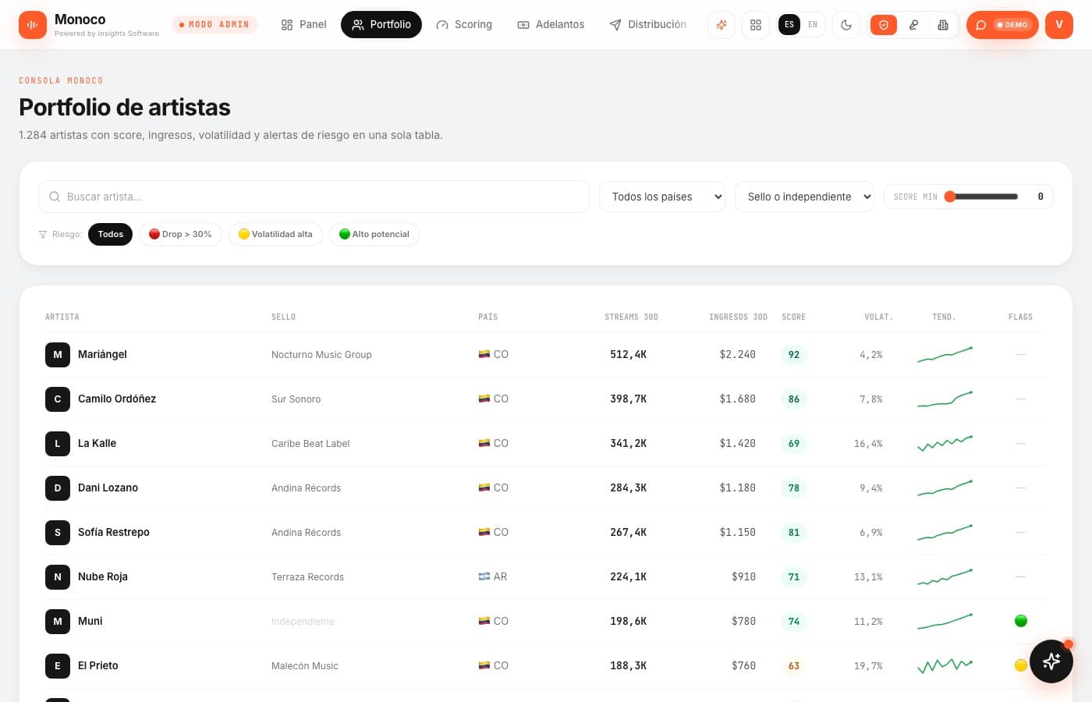Click Mariángel's M avatar
1092x702 pixels.
click(58, 354)
